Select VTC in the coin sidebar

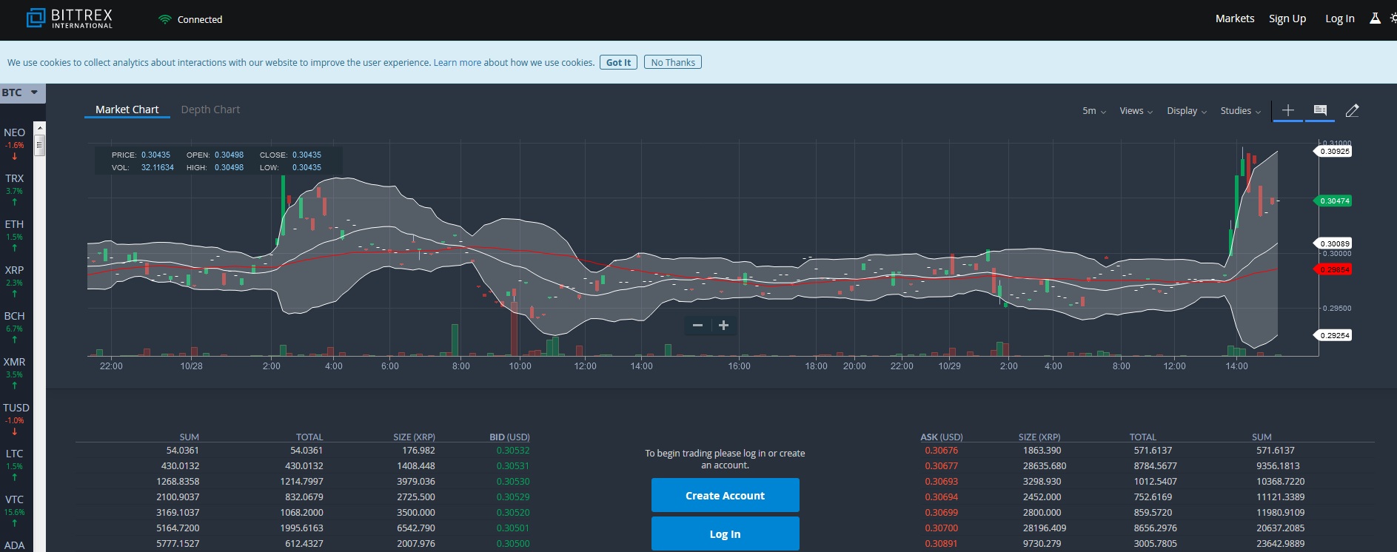[x=14, y=499]
